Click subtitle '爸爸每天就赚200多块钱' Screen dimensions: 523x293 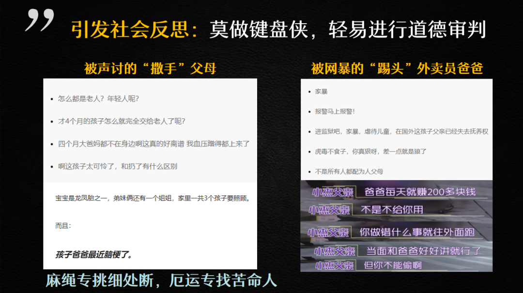(x=420, y=192)
